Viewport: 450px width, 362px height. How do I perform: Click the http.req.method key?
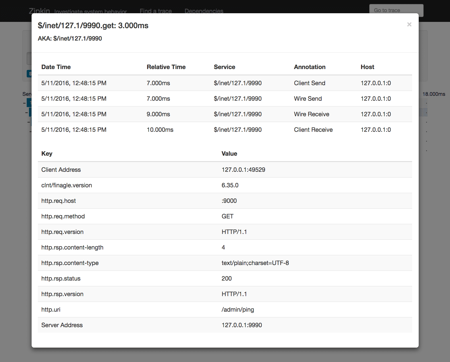(63, 216)
